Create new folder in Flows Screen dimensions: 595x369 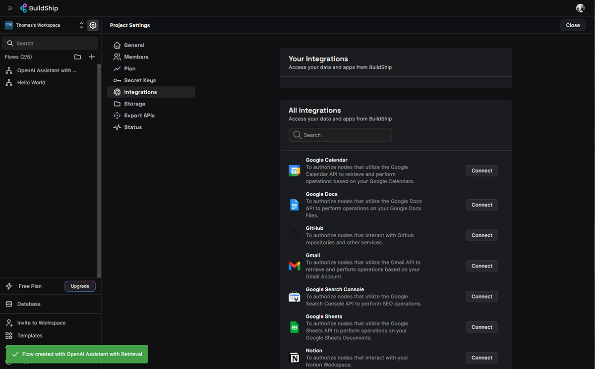(77, 57)
